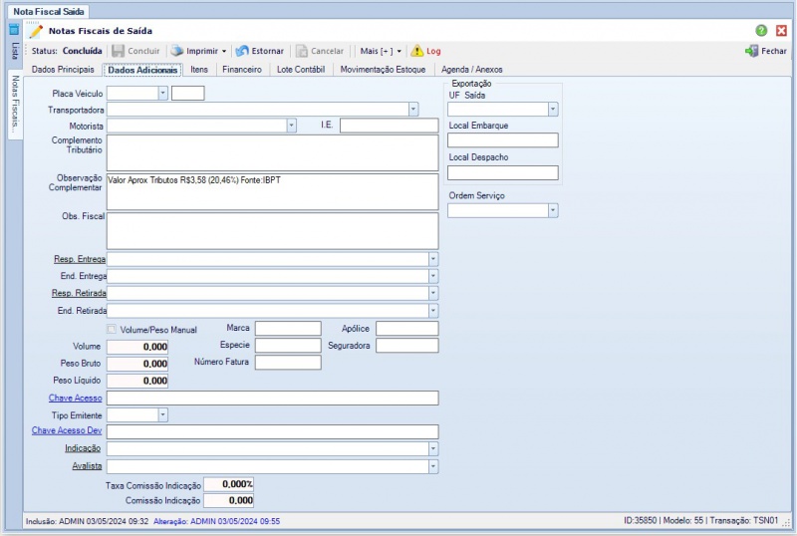This screenshot has height=536, width=797.
Task: Click the Peso Bruto value field
Action: click(x=137, y=364)
